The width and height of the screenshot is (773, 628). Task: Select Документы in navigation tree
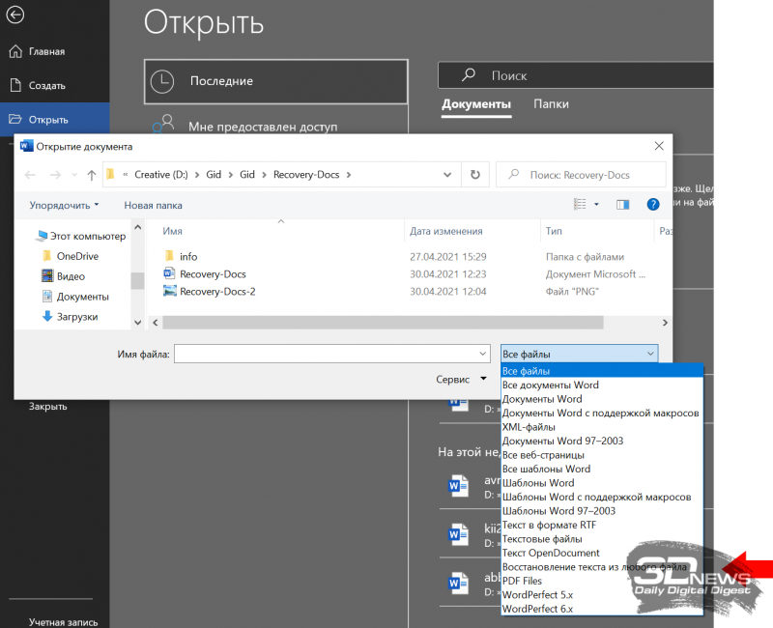pyautogui.click(x=75, y=297)
